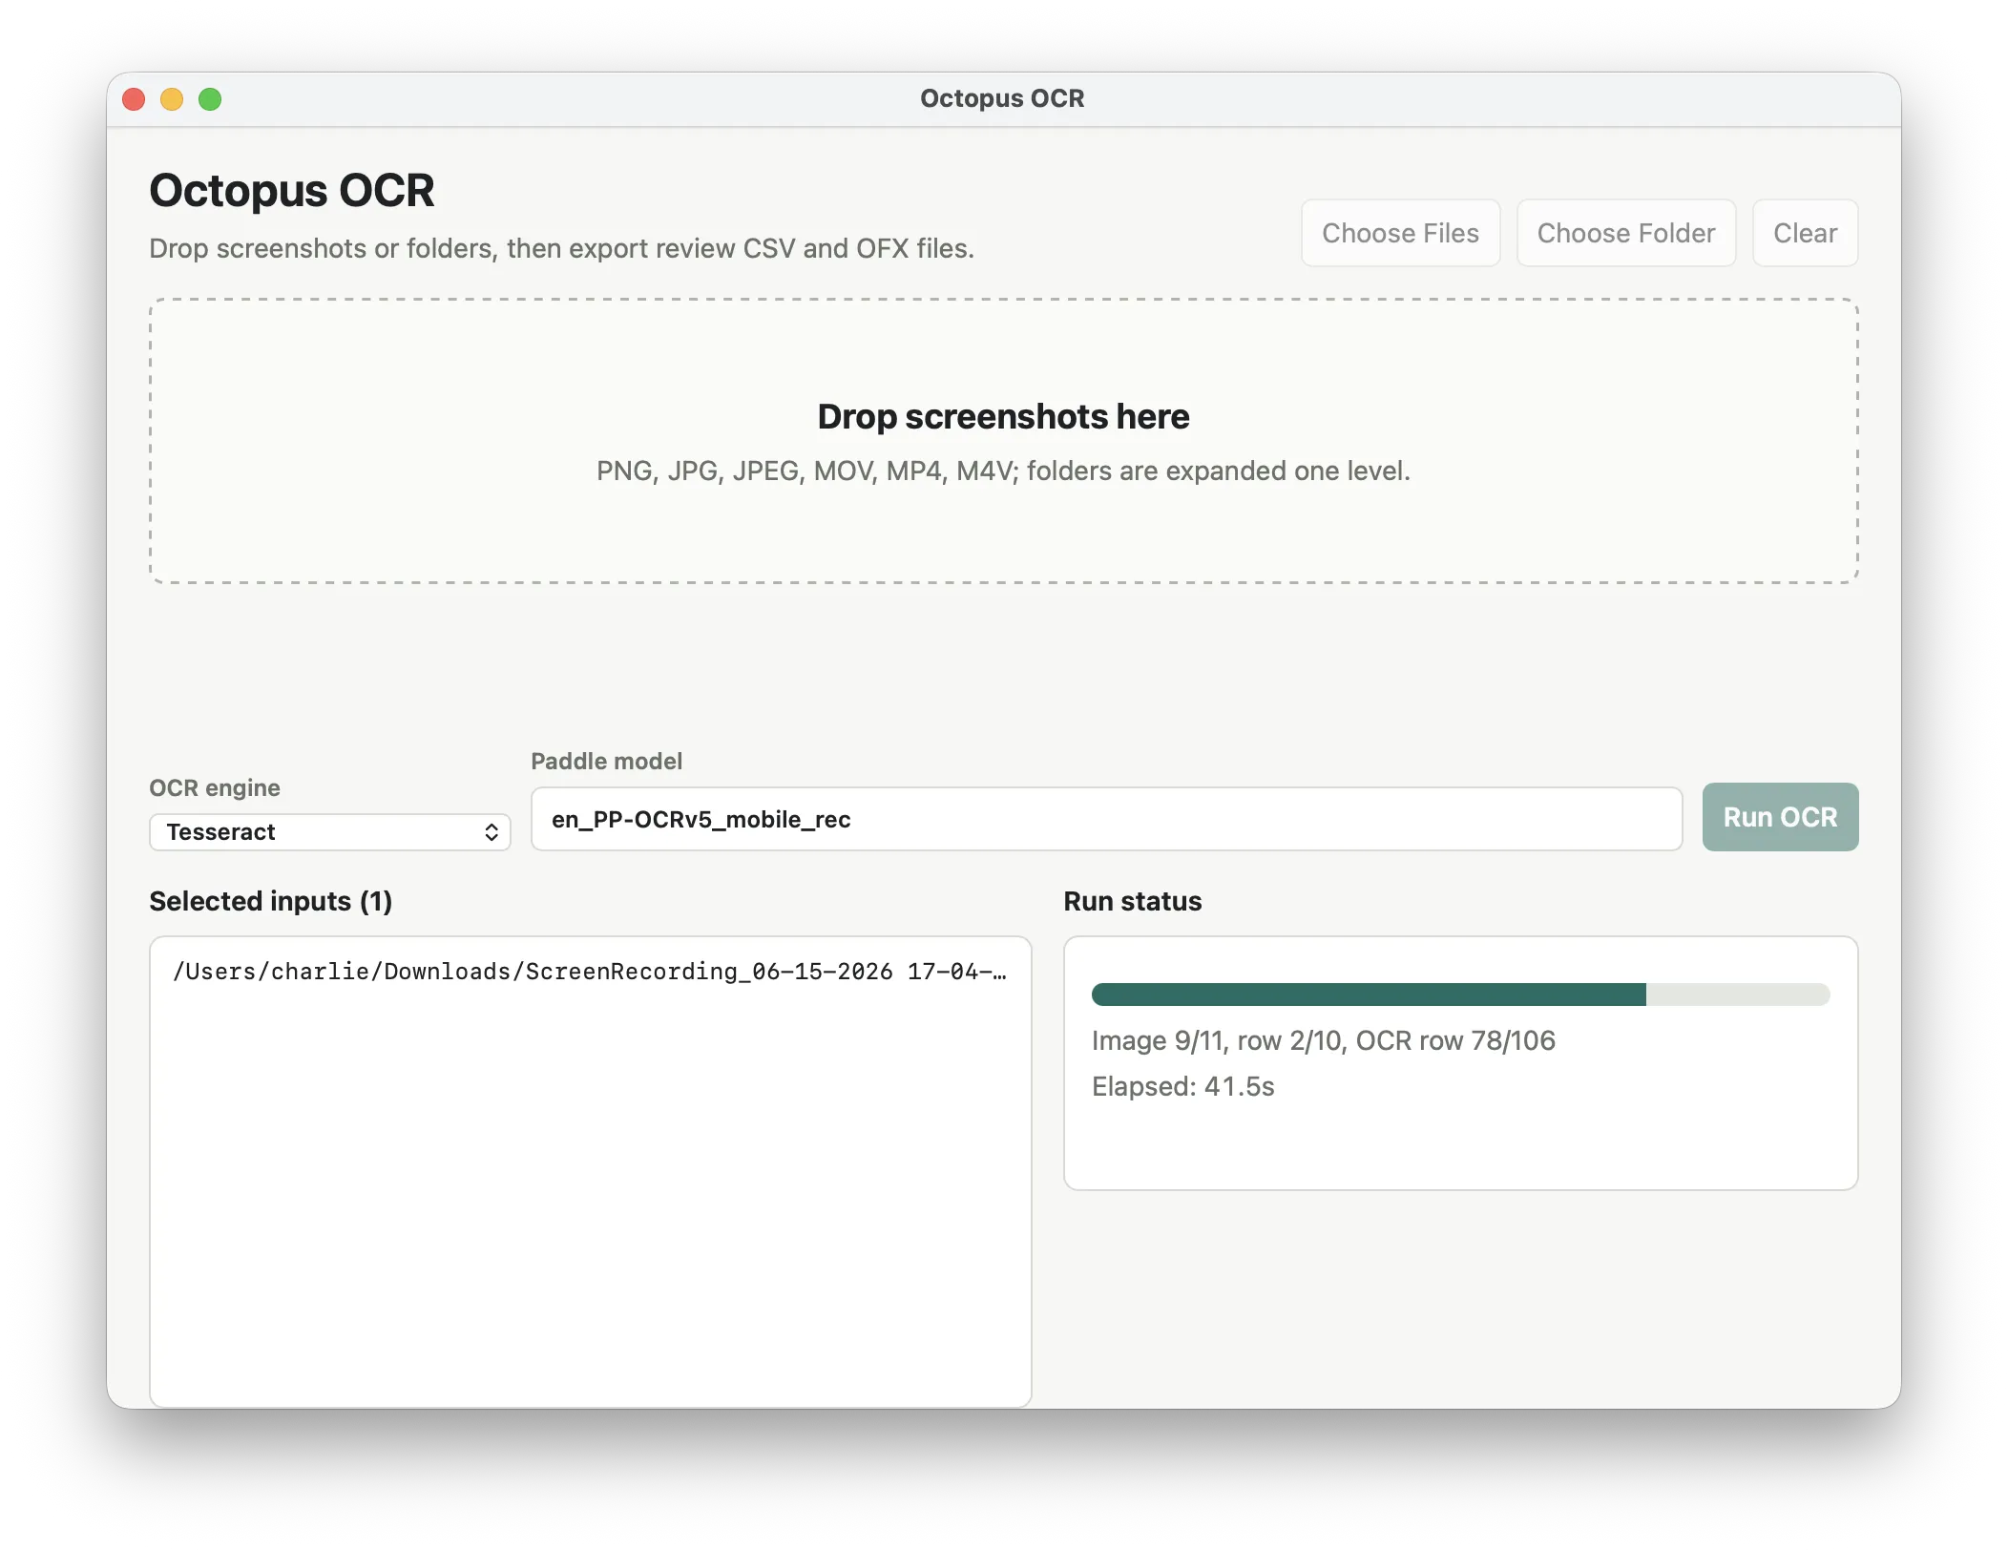Focus the Paddle model text field
Image resolution: width=2008 pixels, height=1550 pixels.
(1106, 819)
